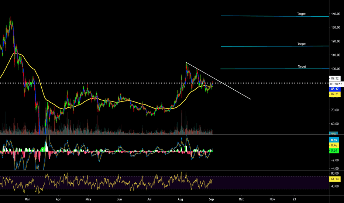Click the 03:58:52 countdown label
Screen dimensions: 344x203
point(336,84)
